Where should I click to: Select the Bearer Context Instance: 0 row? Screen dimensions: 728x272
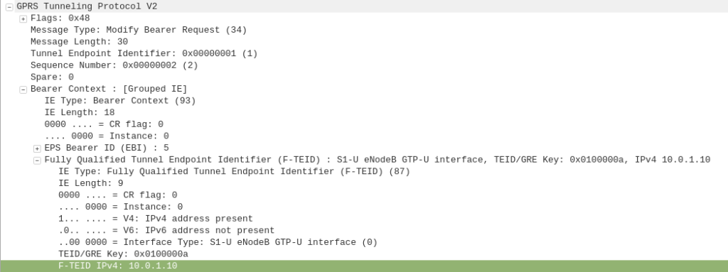(107, 136)
